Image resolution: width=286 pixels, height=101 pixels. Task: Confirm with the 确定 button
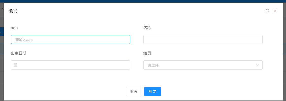pos(153,91)
